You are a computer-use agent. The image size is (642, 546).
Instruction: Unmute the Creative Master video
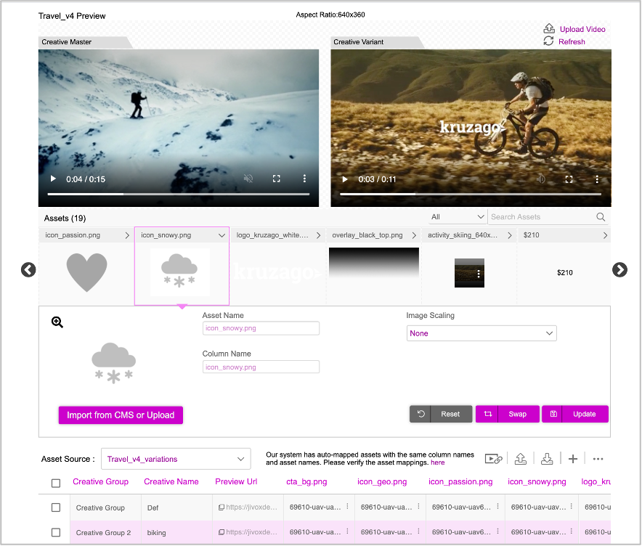pyautogui.click(x=248, y=179)
